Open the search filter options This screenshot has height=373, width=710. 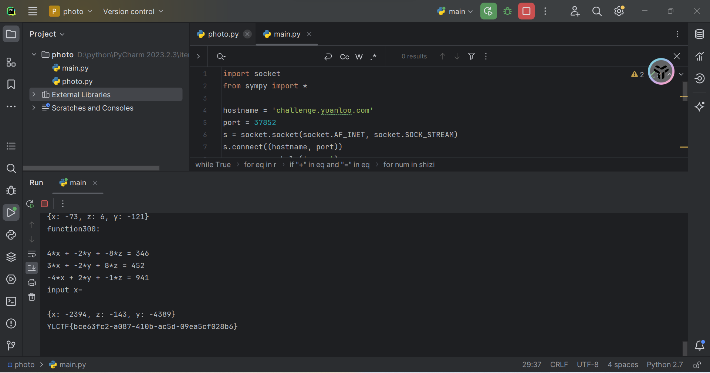click(471, 56)
